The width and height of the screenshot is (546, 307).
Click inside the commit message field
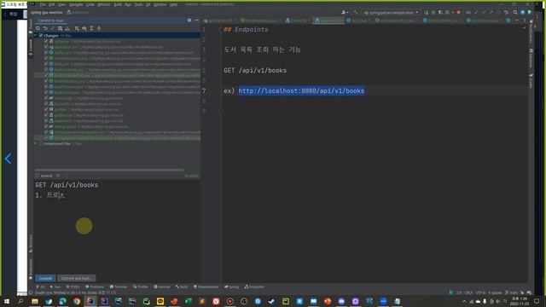point(117,226)
